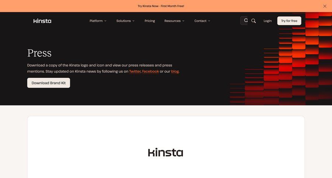Expand the Platform dropdown menu
Image resolution: width=332 pixels, height=178 pixels.
pyautogui.click(x=98, y=21)
